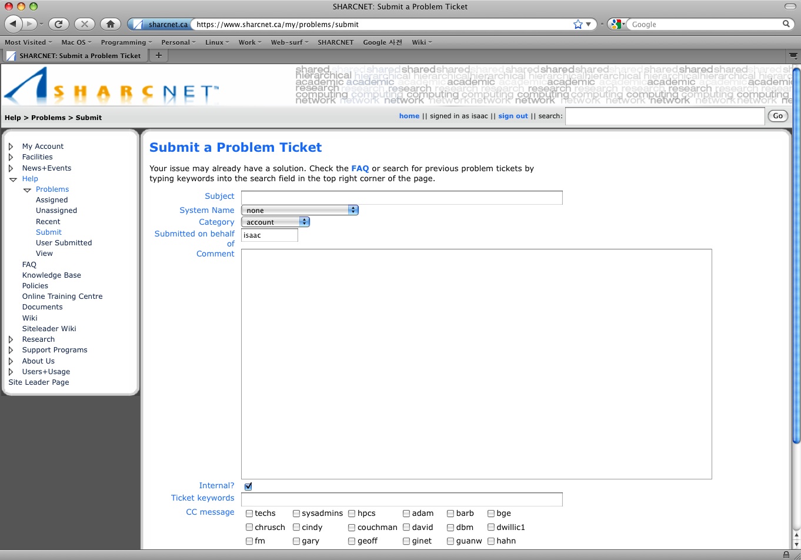Switch to SHARCNET Submit a Problem Ticket tab
The width and height of the screenshot is (801, 560).
tap(74, 56)
